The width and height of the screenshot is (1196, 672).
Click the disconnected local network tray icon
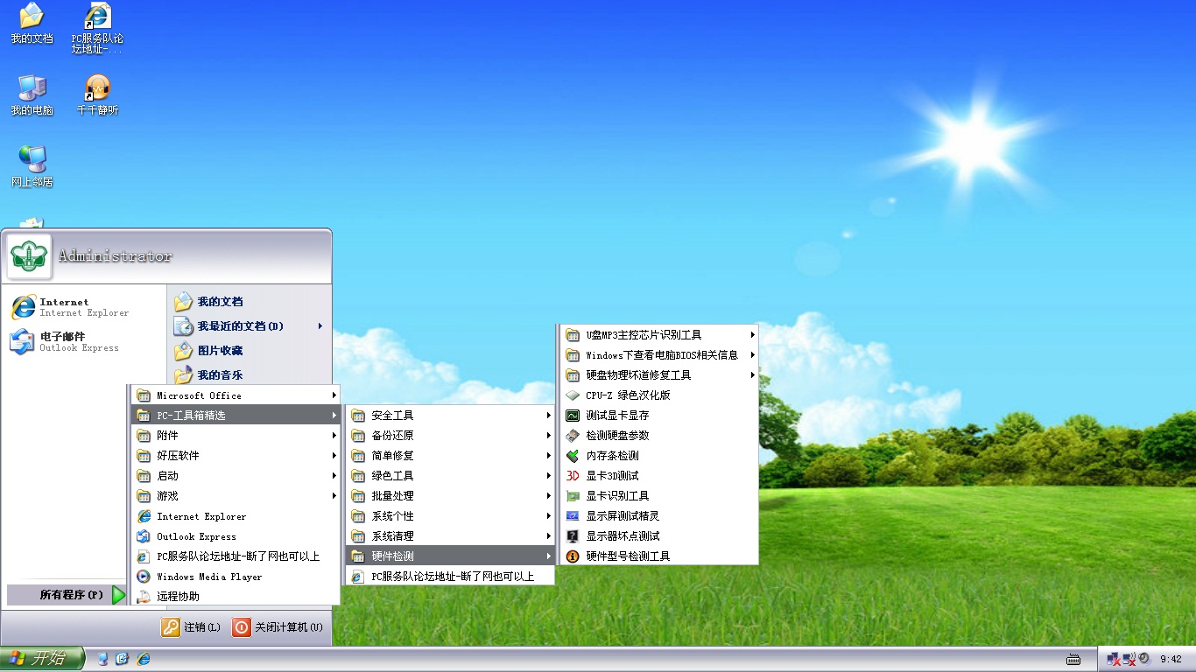(x=1114, y=659)
